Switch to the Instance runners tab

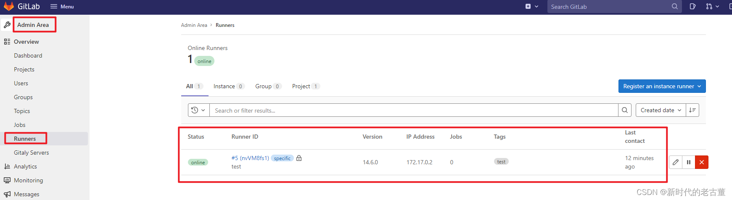pos(229,86)
